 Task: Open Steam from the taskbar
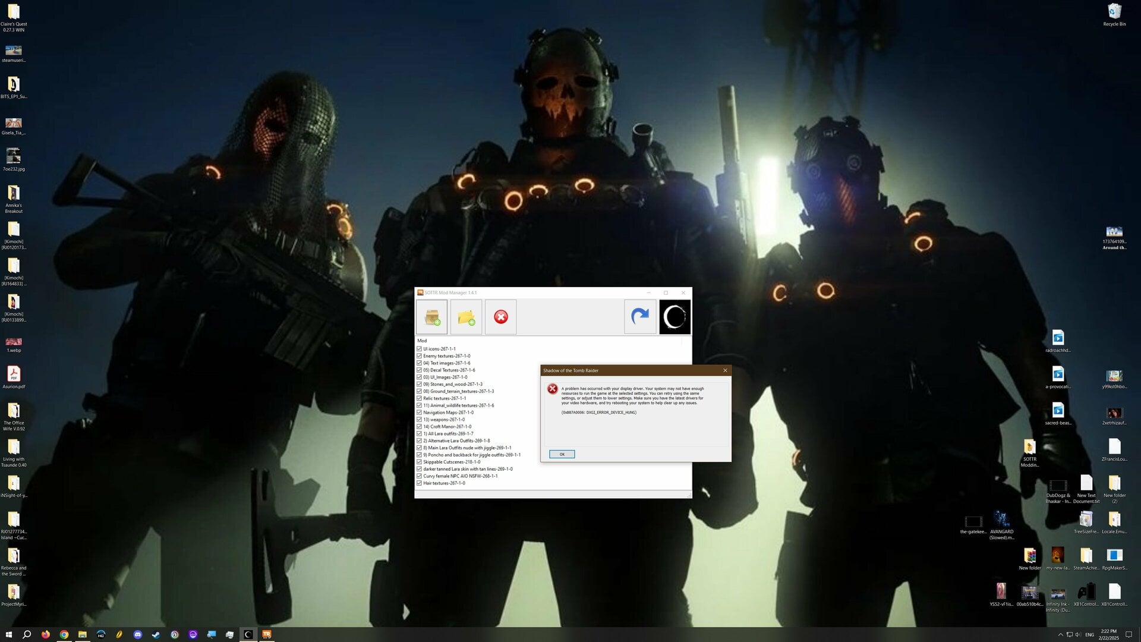(x=156, y=634)
